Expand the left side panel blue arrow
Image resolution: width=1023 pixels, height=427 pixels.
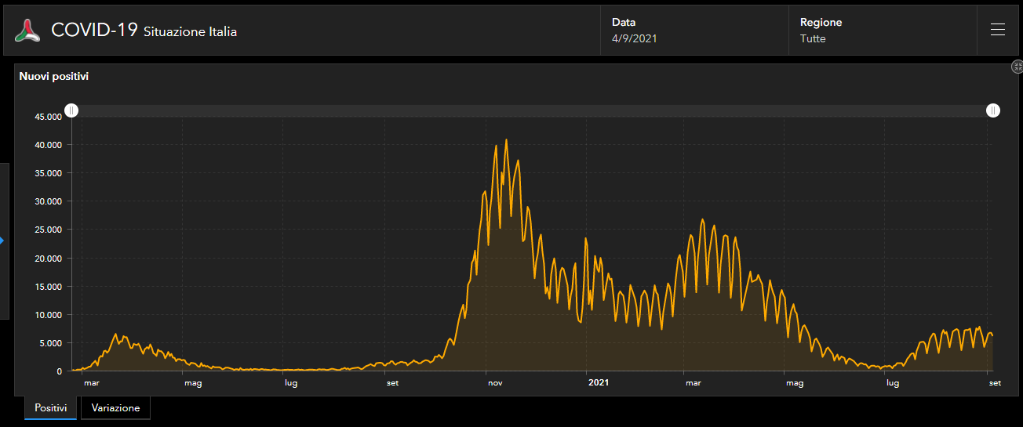[2, 241]
